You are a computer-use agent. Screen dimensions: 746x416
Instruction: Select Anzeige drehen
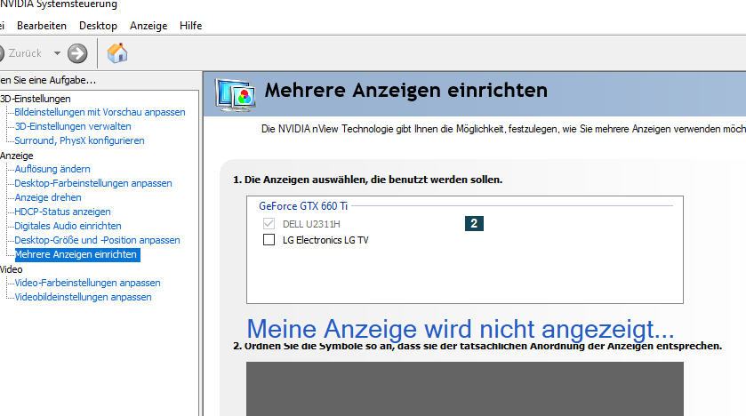click(48, 197)
